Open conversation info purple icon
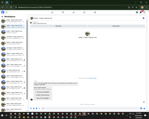This screenshot has width=149, height=119. pyautogui.click(x=143, y=18)
